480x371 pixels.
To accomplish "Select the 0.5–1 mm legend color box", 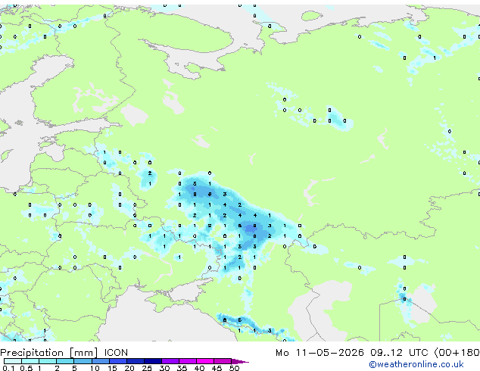I will point(30,361).
